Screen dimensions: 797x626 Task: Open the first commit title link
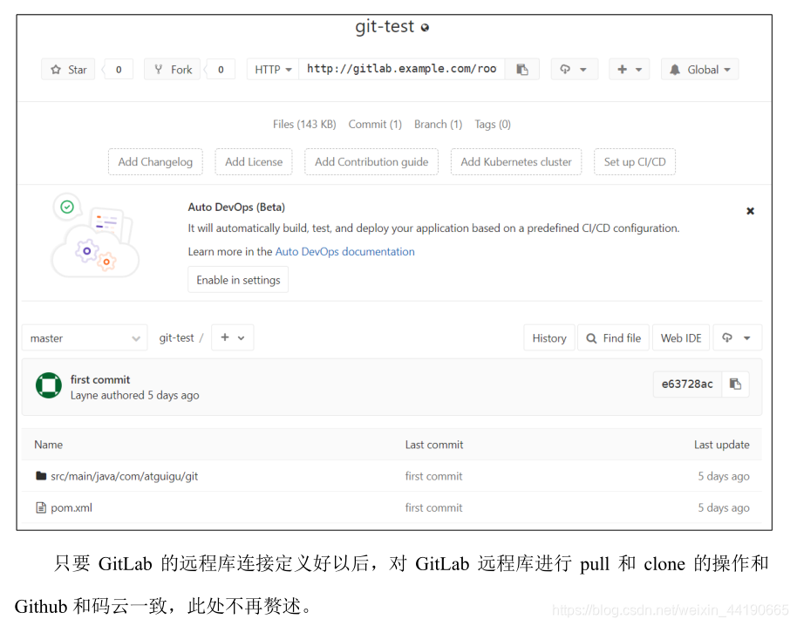tap(100, 379)
